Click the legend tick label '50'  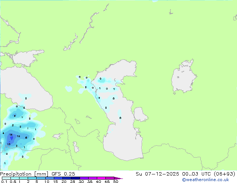pyautogui.click(x=116, y=182)
